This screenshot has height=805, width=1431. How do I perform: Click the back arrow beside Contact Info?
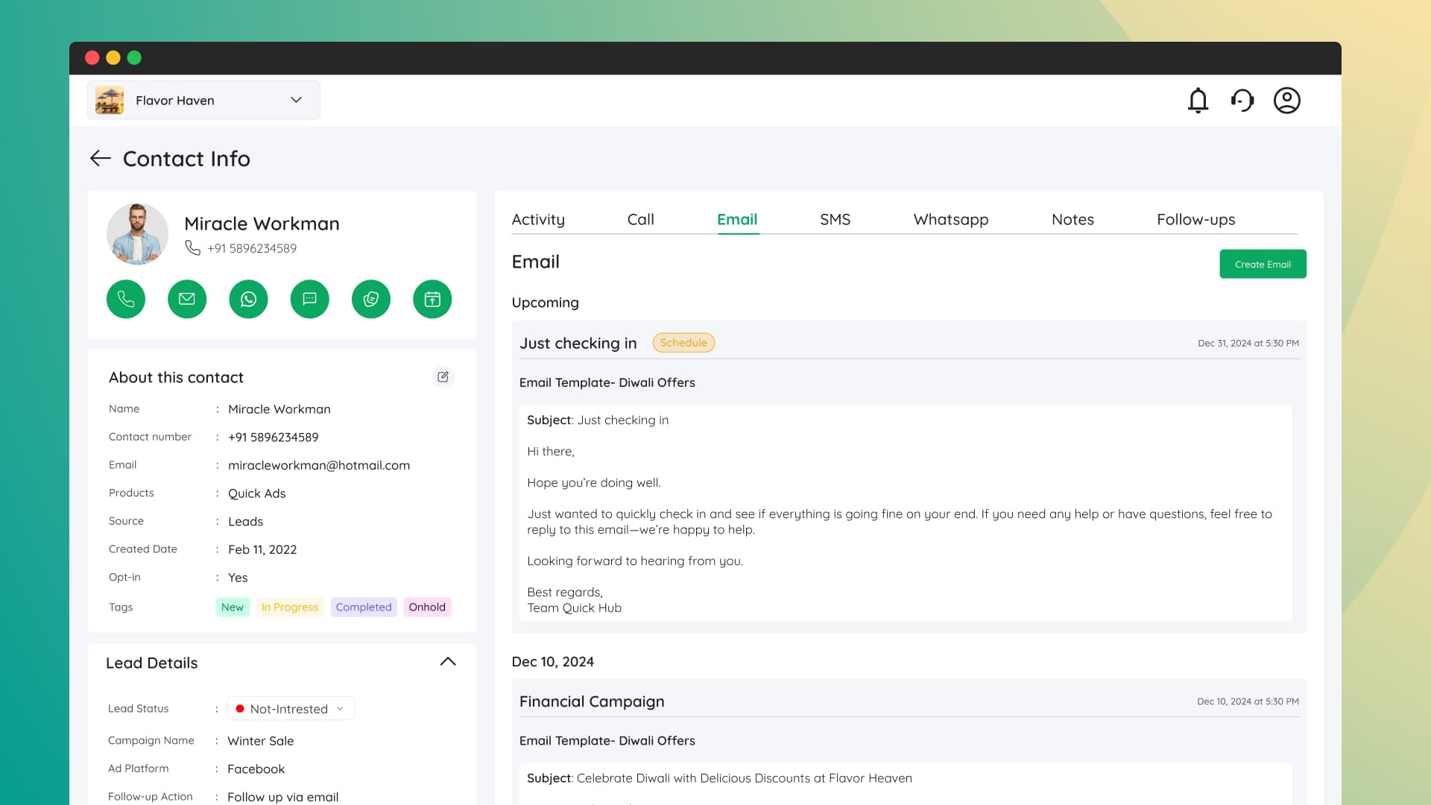[101, 158]
